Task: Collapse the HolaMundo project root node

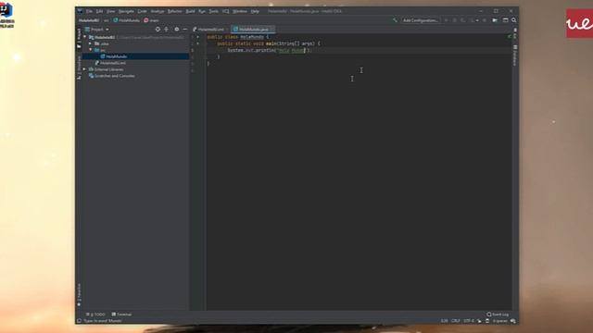Action: click(x=84, y=37)
